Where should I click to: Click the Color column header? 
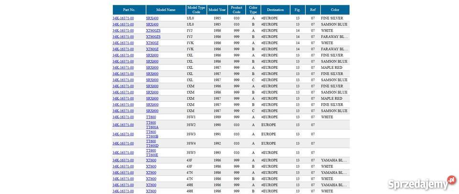point(335,10)
